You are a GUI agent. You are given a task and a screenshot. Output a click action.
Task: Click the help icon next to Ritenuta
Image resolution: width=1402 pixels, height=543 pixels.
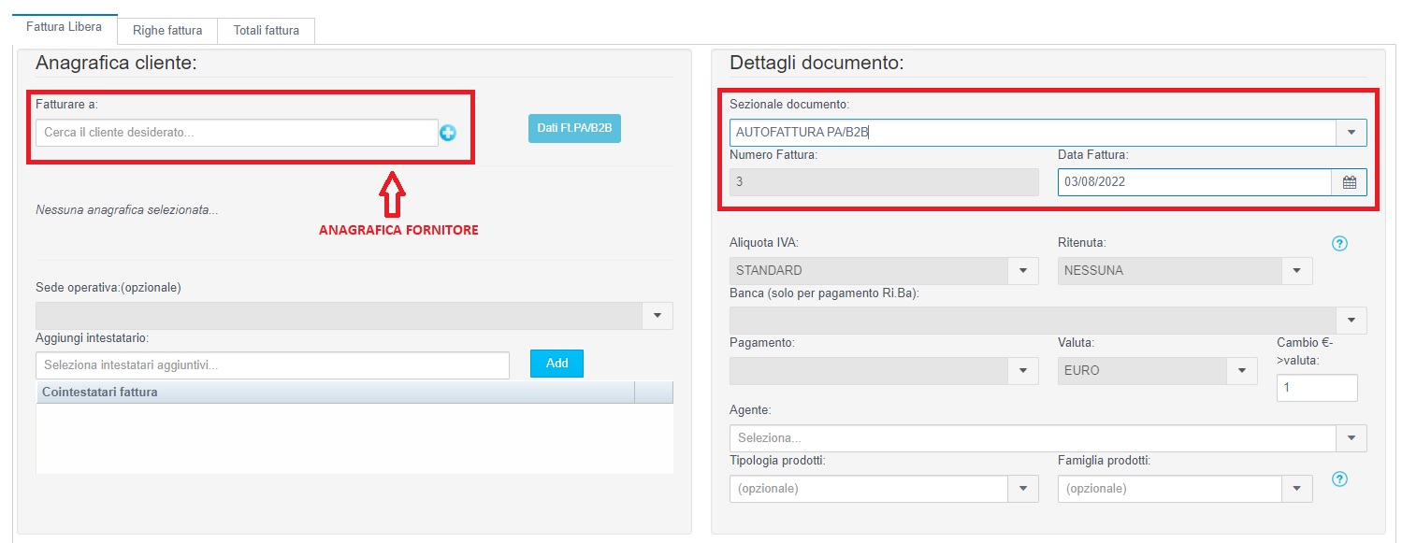(x=1338, y=244)
